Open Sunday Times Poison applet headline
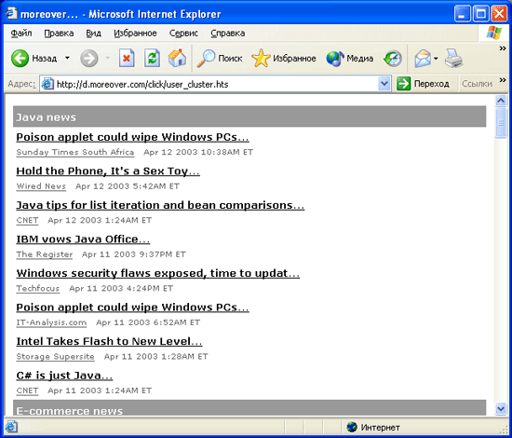 pos(132,137)
